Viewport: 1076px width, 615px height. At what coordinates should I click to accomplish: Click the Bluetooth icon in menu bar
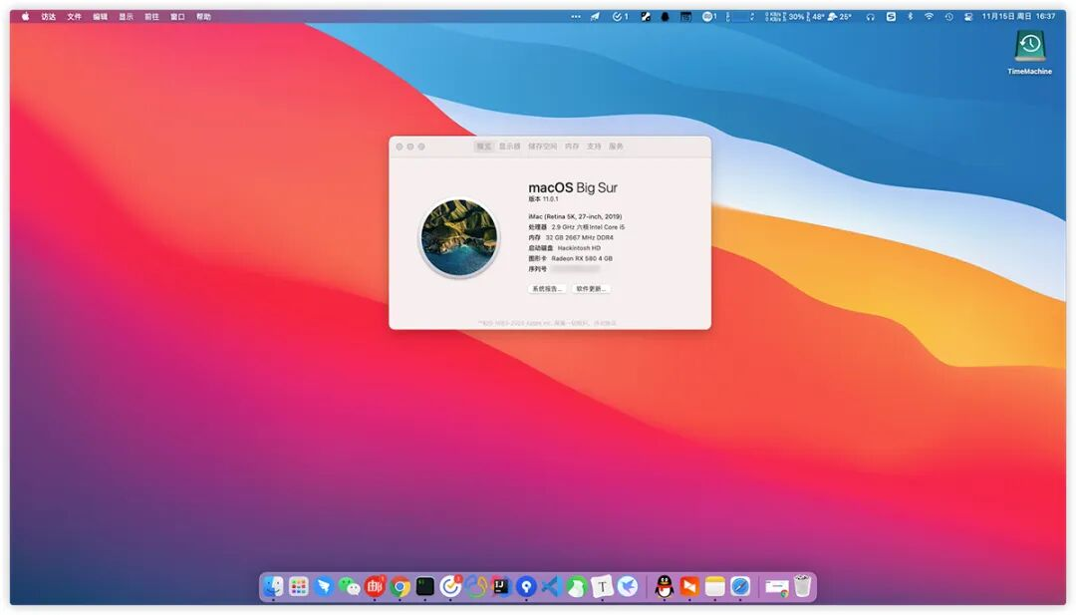[910, 17]
